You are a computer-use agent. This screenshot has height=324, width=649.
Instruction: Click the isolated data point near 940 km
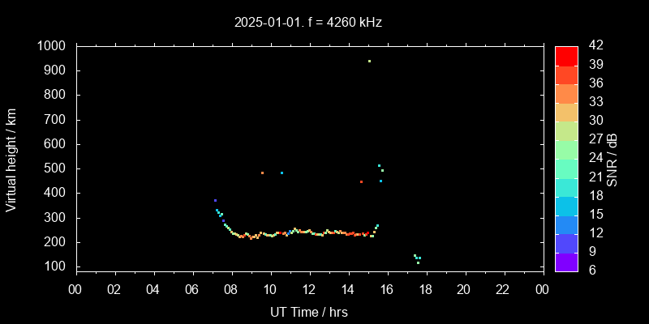(x=369, y=61)
